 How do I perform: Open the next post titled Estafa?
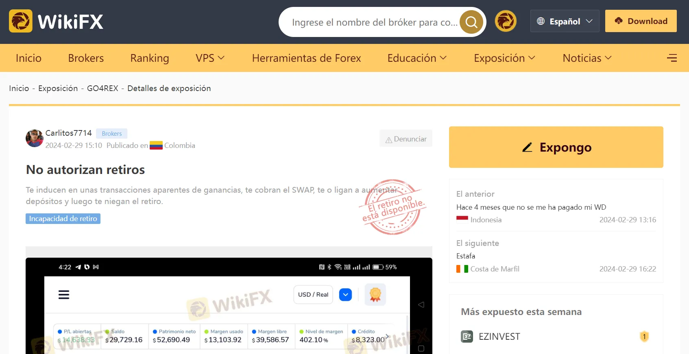(466, 256)
